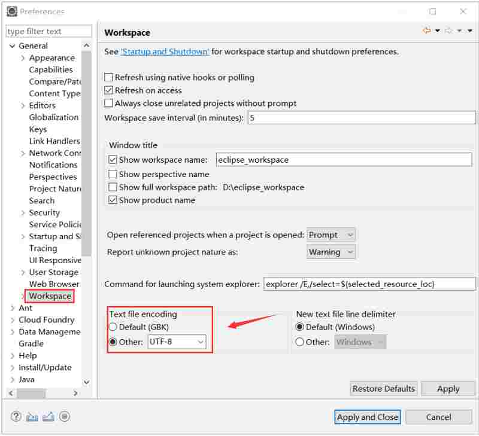Click the Apply button
Image resolution: width=479 pixels, height=436 pixels.
tap(448, 389)
